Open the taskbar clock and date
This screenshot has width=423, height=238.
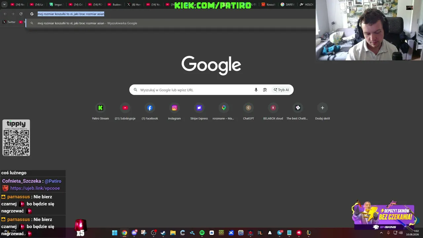pos(412,233)
